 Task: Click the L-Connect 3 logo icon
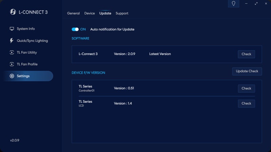tap(13, 12)
